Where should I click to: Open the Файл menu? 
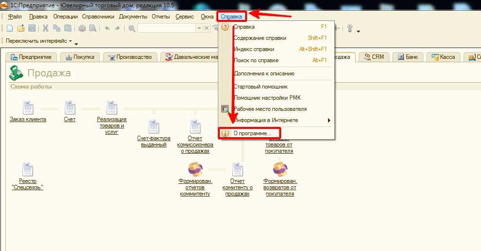[x=15, y=17]
